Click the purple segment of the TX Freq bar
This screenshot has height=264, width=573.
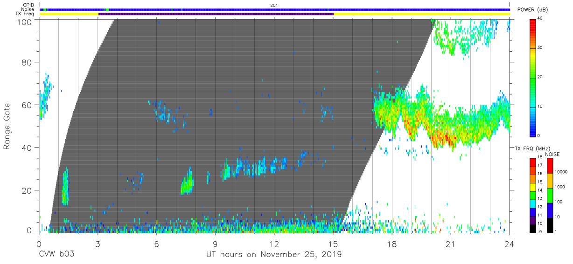pyautogui.click(x=216, y=14)
